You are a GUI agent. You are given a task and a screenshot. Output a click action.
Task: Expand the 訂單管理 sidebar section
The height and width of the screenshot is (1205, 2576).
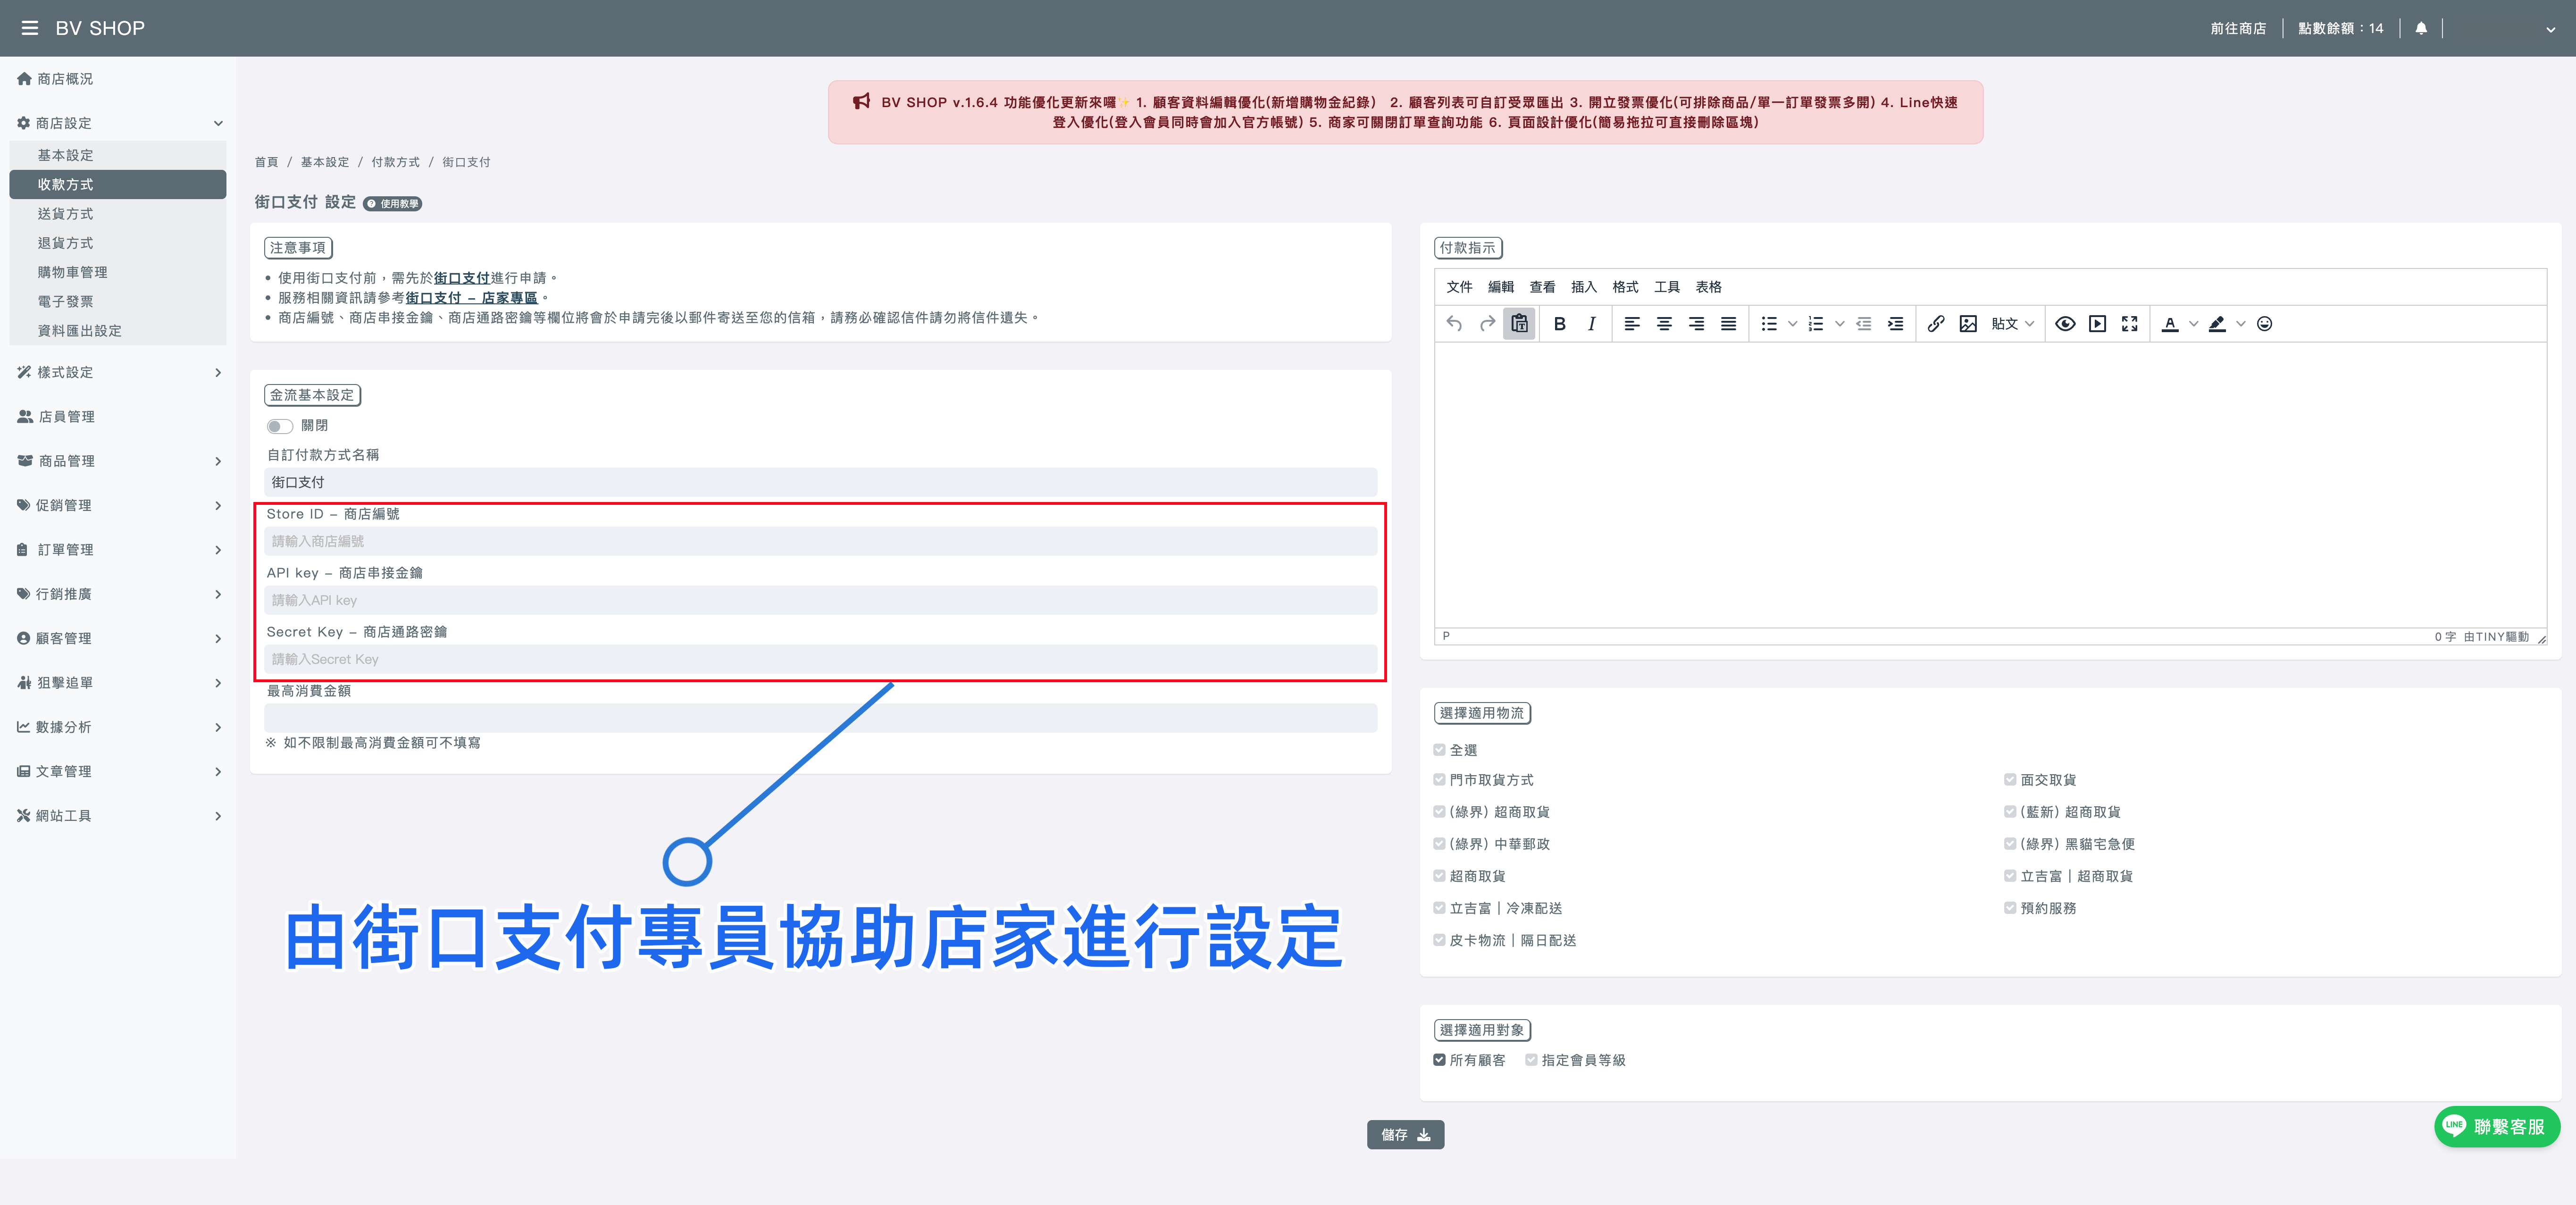[x=118, y=550]
